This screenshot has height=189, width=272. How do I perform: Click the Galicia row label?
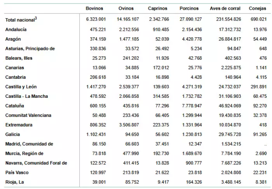click(13, 134)
